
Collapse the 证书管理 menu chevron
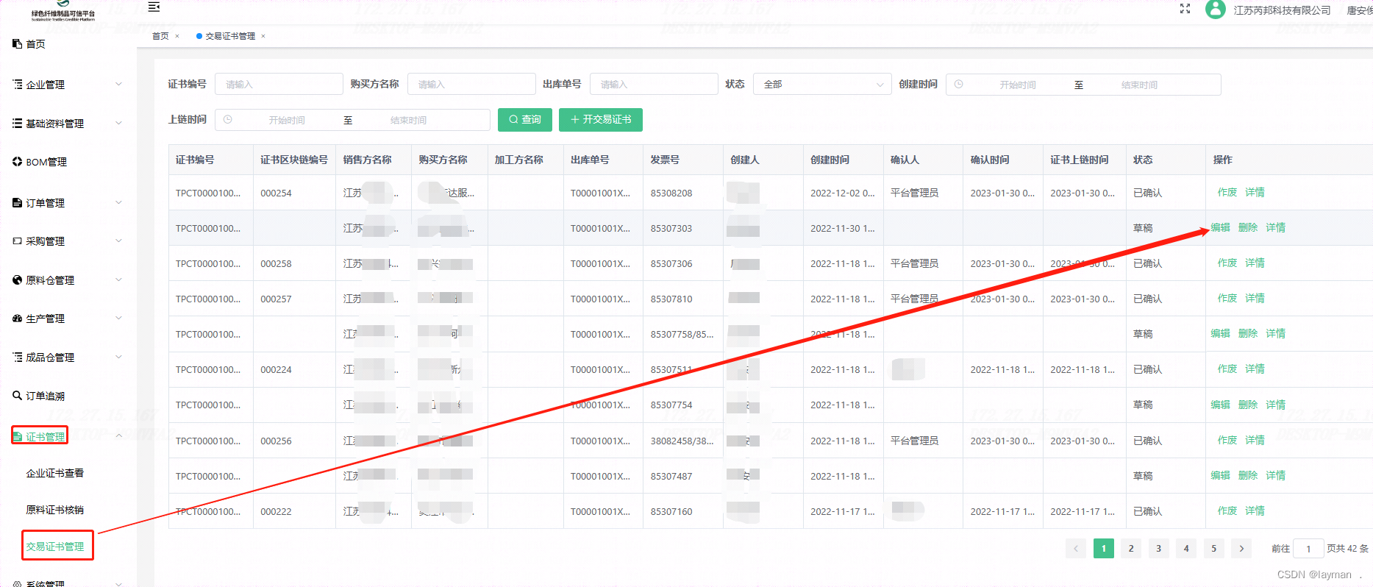tap(119, 436)
